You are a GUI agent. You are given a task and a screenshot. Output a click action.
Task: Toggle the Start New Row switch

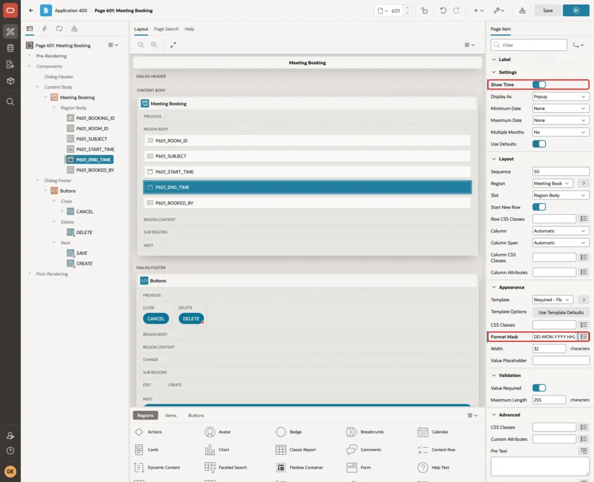click(539, 207)
